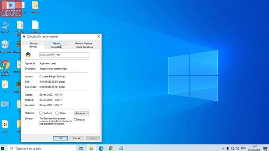Open the taskbar clock and date

tap(254, 148)
